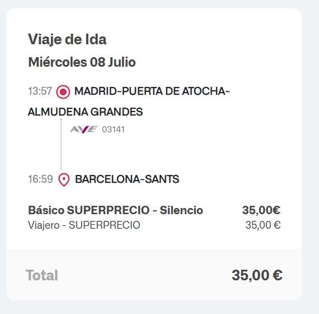Click the BARCELONA-SANTS station name
This screenshot has height=314, width=319.
127,179
